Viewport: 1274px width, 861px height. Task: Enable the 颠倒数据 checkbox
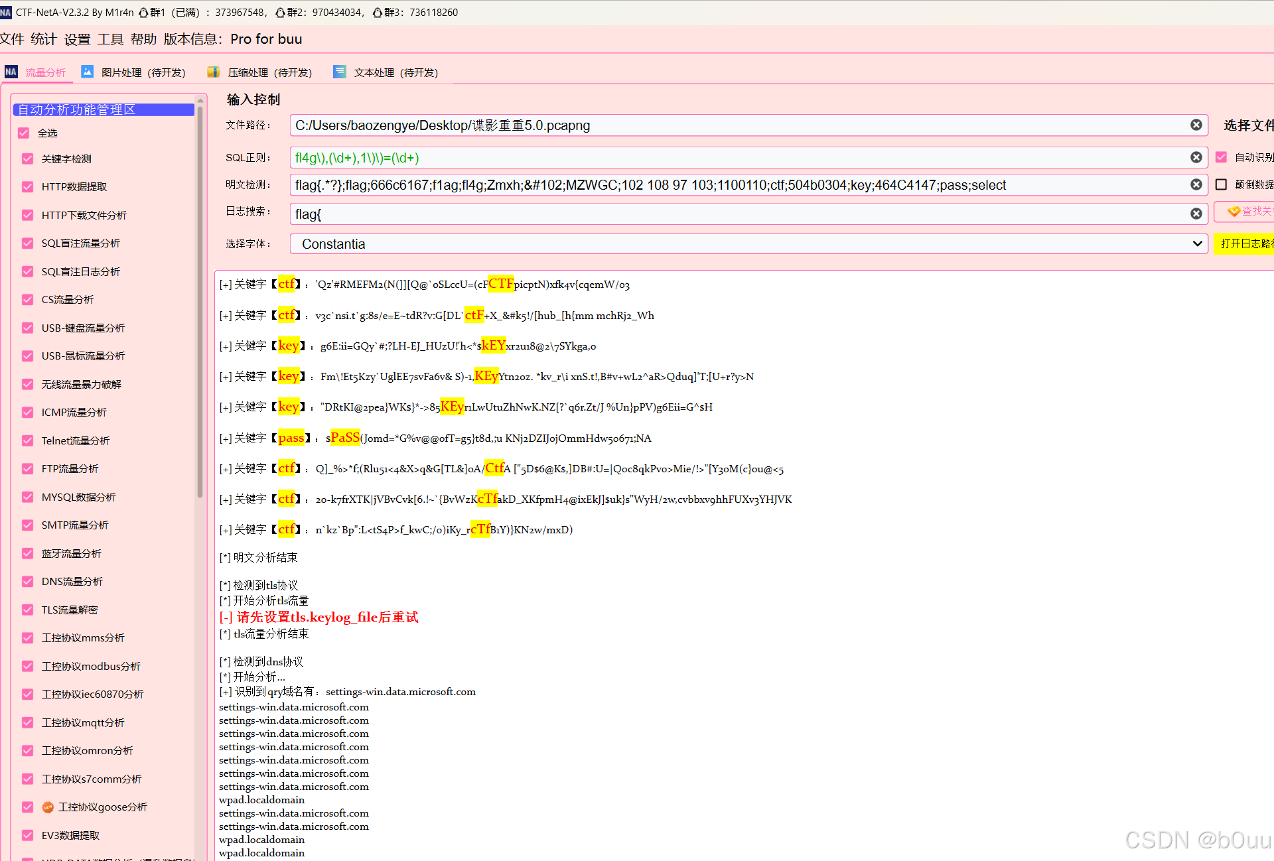pyautogui.click(x=1221, y=184)
